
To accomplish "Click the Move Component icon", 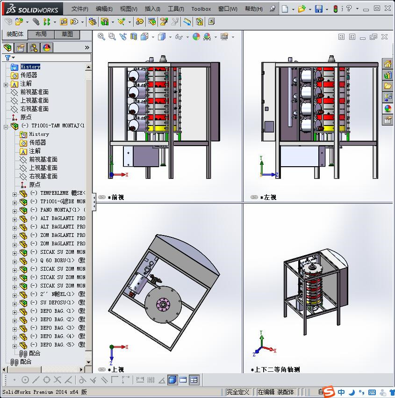I will (74, 22).
